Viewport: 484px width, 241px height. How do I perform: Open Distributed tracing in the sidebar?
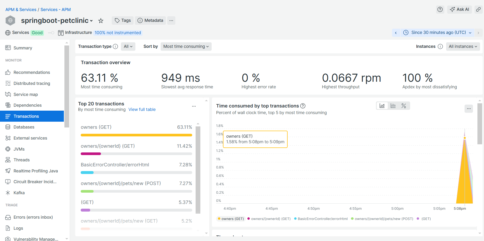[x=32, y=83]
